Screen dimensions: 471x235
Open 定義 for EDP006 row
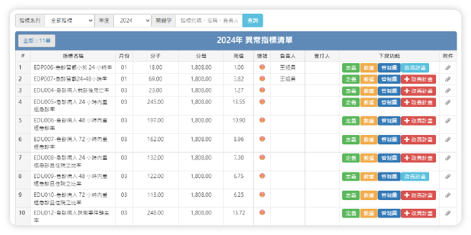(350, 68)
